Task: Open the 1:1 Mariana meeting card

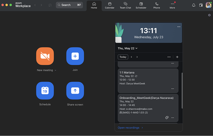Action: (148, 81)
